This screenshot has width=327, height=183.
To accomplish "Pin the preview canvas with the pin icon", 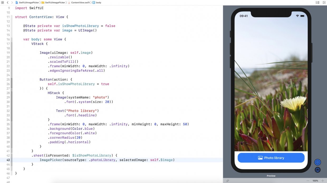I will (x=227, y=181).
